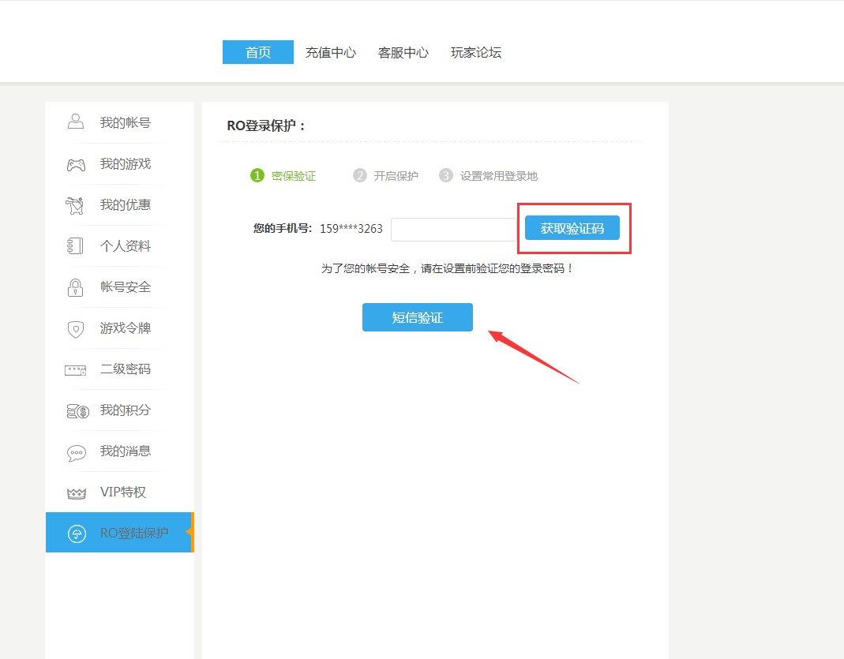The image size is (844, 659).
Task: Click the coins icon beside 我的积分
Action: 77,411
